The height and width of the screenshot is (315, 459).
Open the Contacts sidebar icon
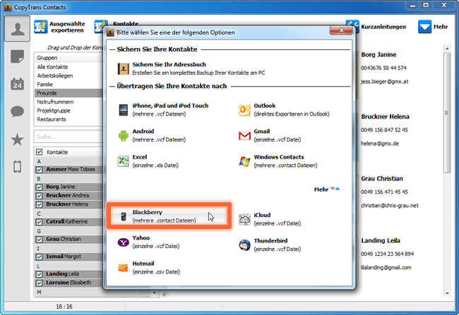click(x=17, y=29)
